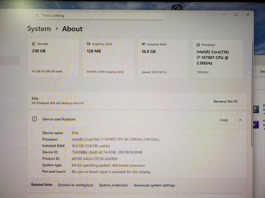
Task: Open the Processor i7-10700T card
Action: pos(218,59)
